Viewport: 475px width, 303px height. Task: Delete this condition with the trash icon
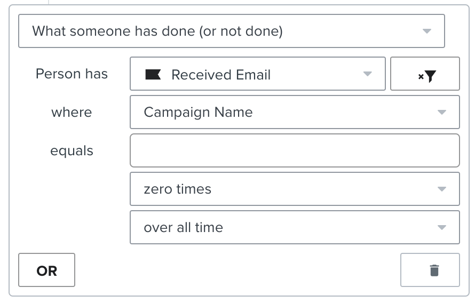(x=434, y=270)
